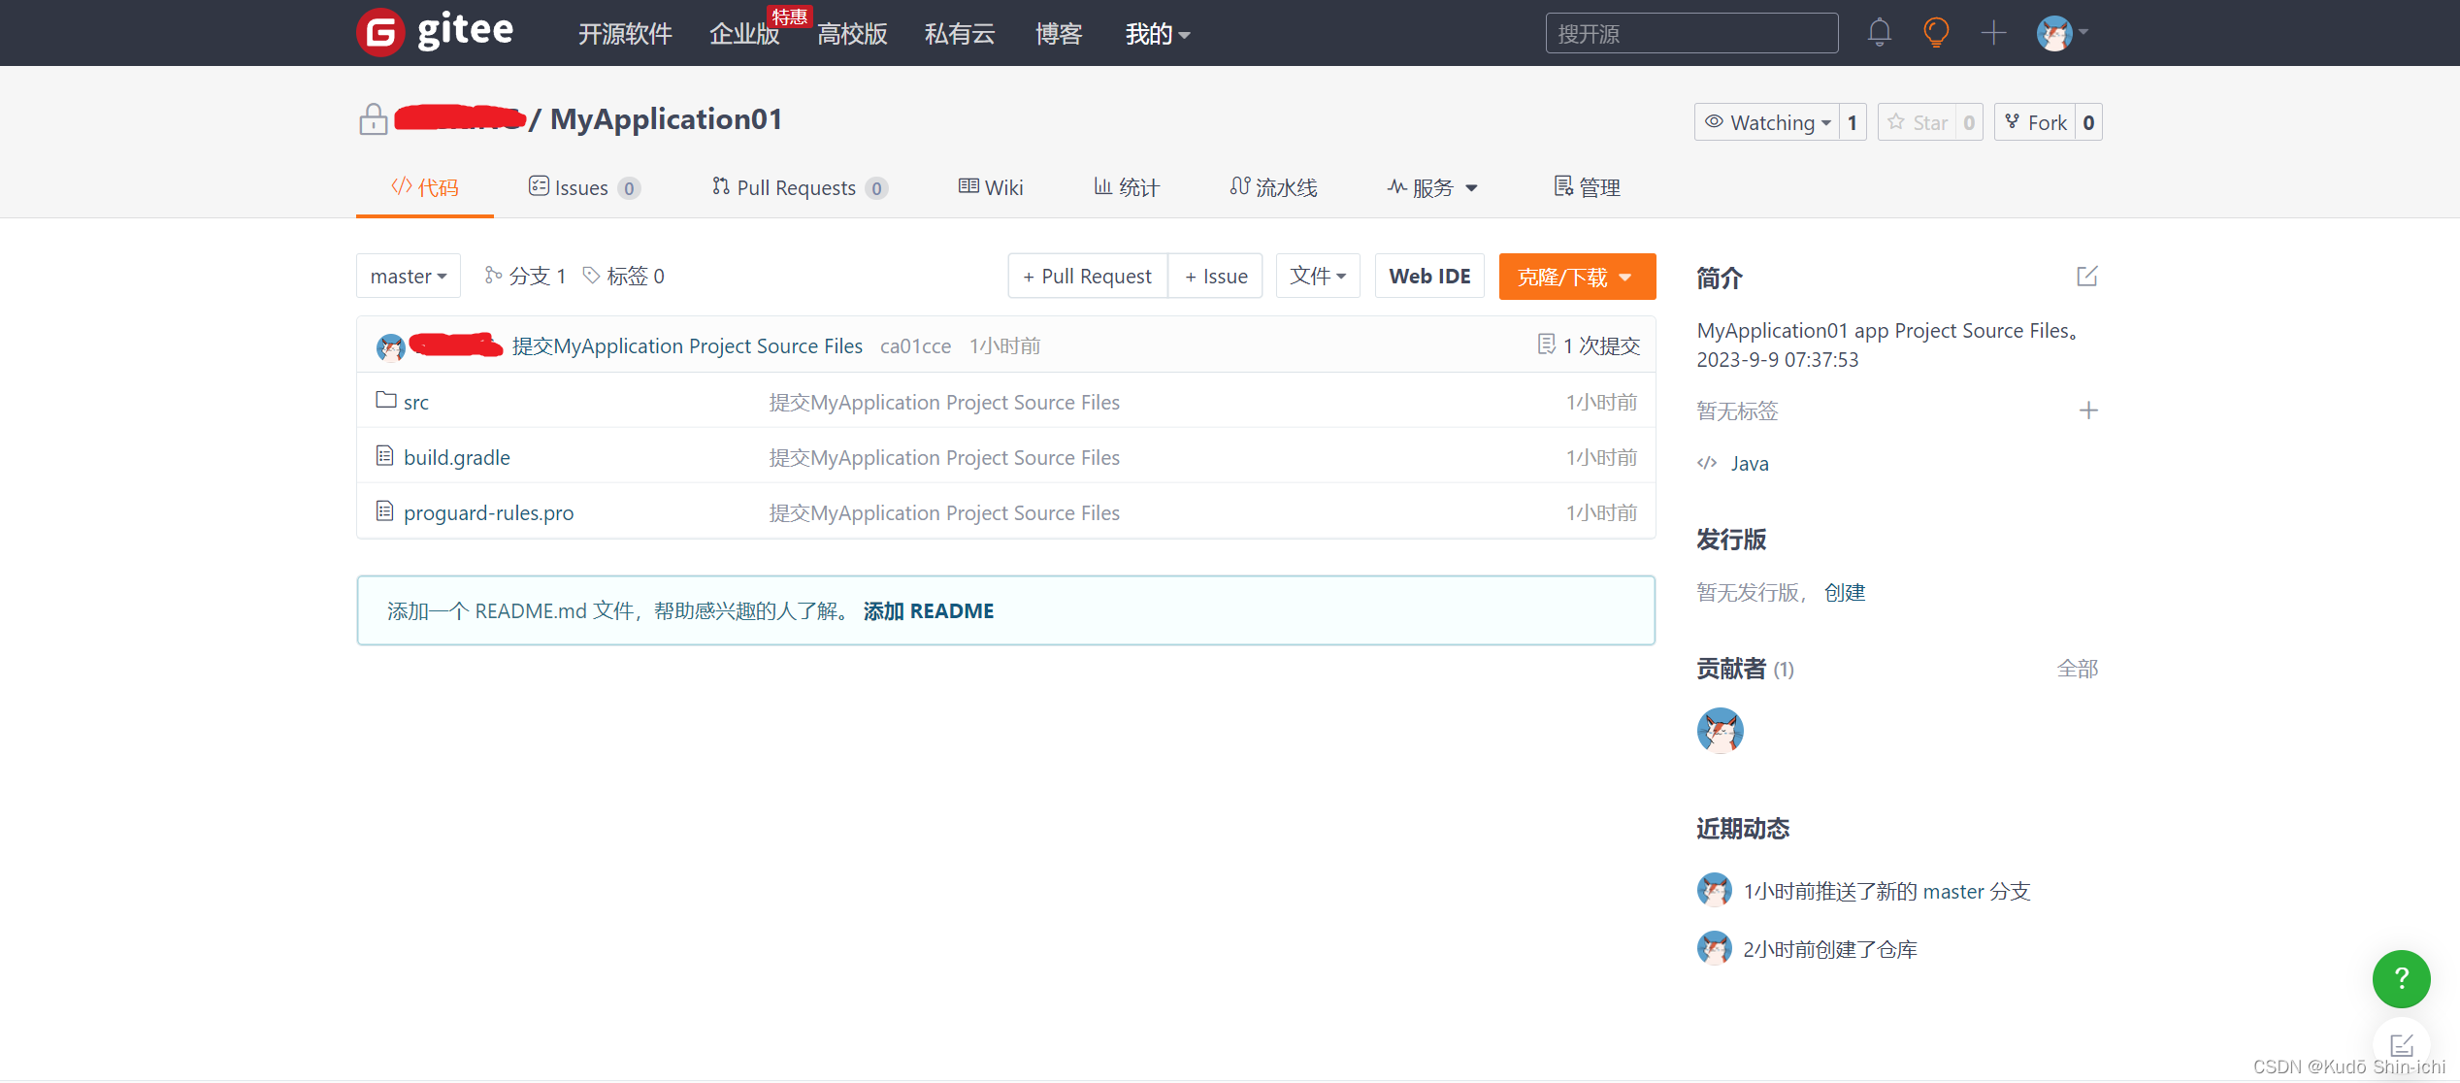
Task: Open the floating question mark help icon
Action: [x=2401, y=979]
